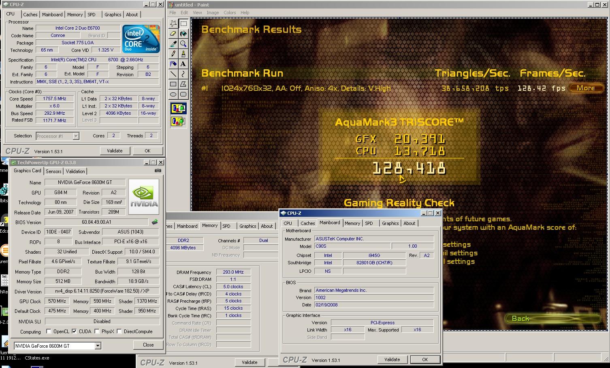Open the Sensors tab in GPU-Z

coord(53,171)
